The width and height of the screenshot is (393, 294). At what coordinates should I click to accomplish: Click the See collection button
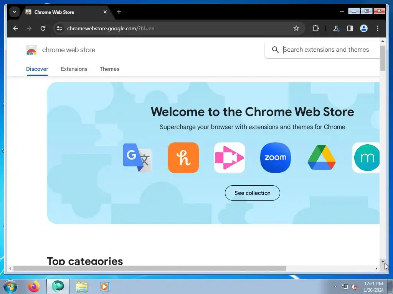point(253,193)
